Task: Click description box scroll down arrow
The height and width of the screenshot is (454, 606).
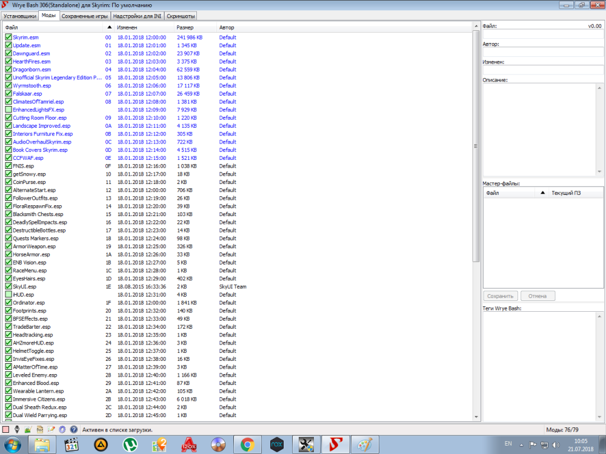Action: click(599, 171)
